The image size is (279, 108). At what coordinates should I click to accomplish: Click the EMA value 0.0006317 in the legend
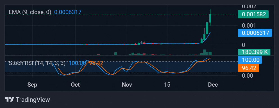click(68, 12)
